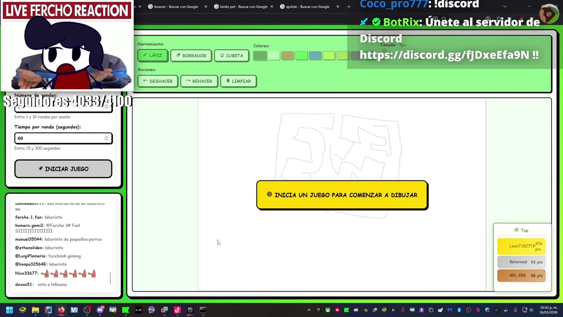This screenshot has width=563, height=317.
Task: Click the yellow Inicia un juego banner
Action: point(342,195)
